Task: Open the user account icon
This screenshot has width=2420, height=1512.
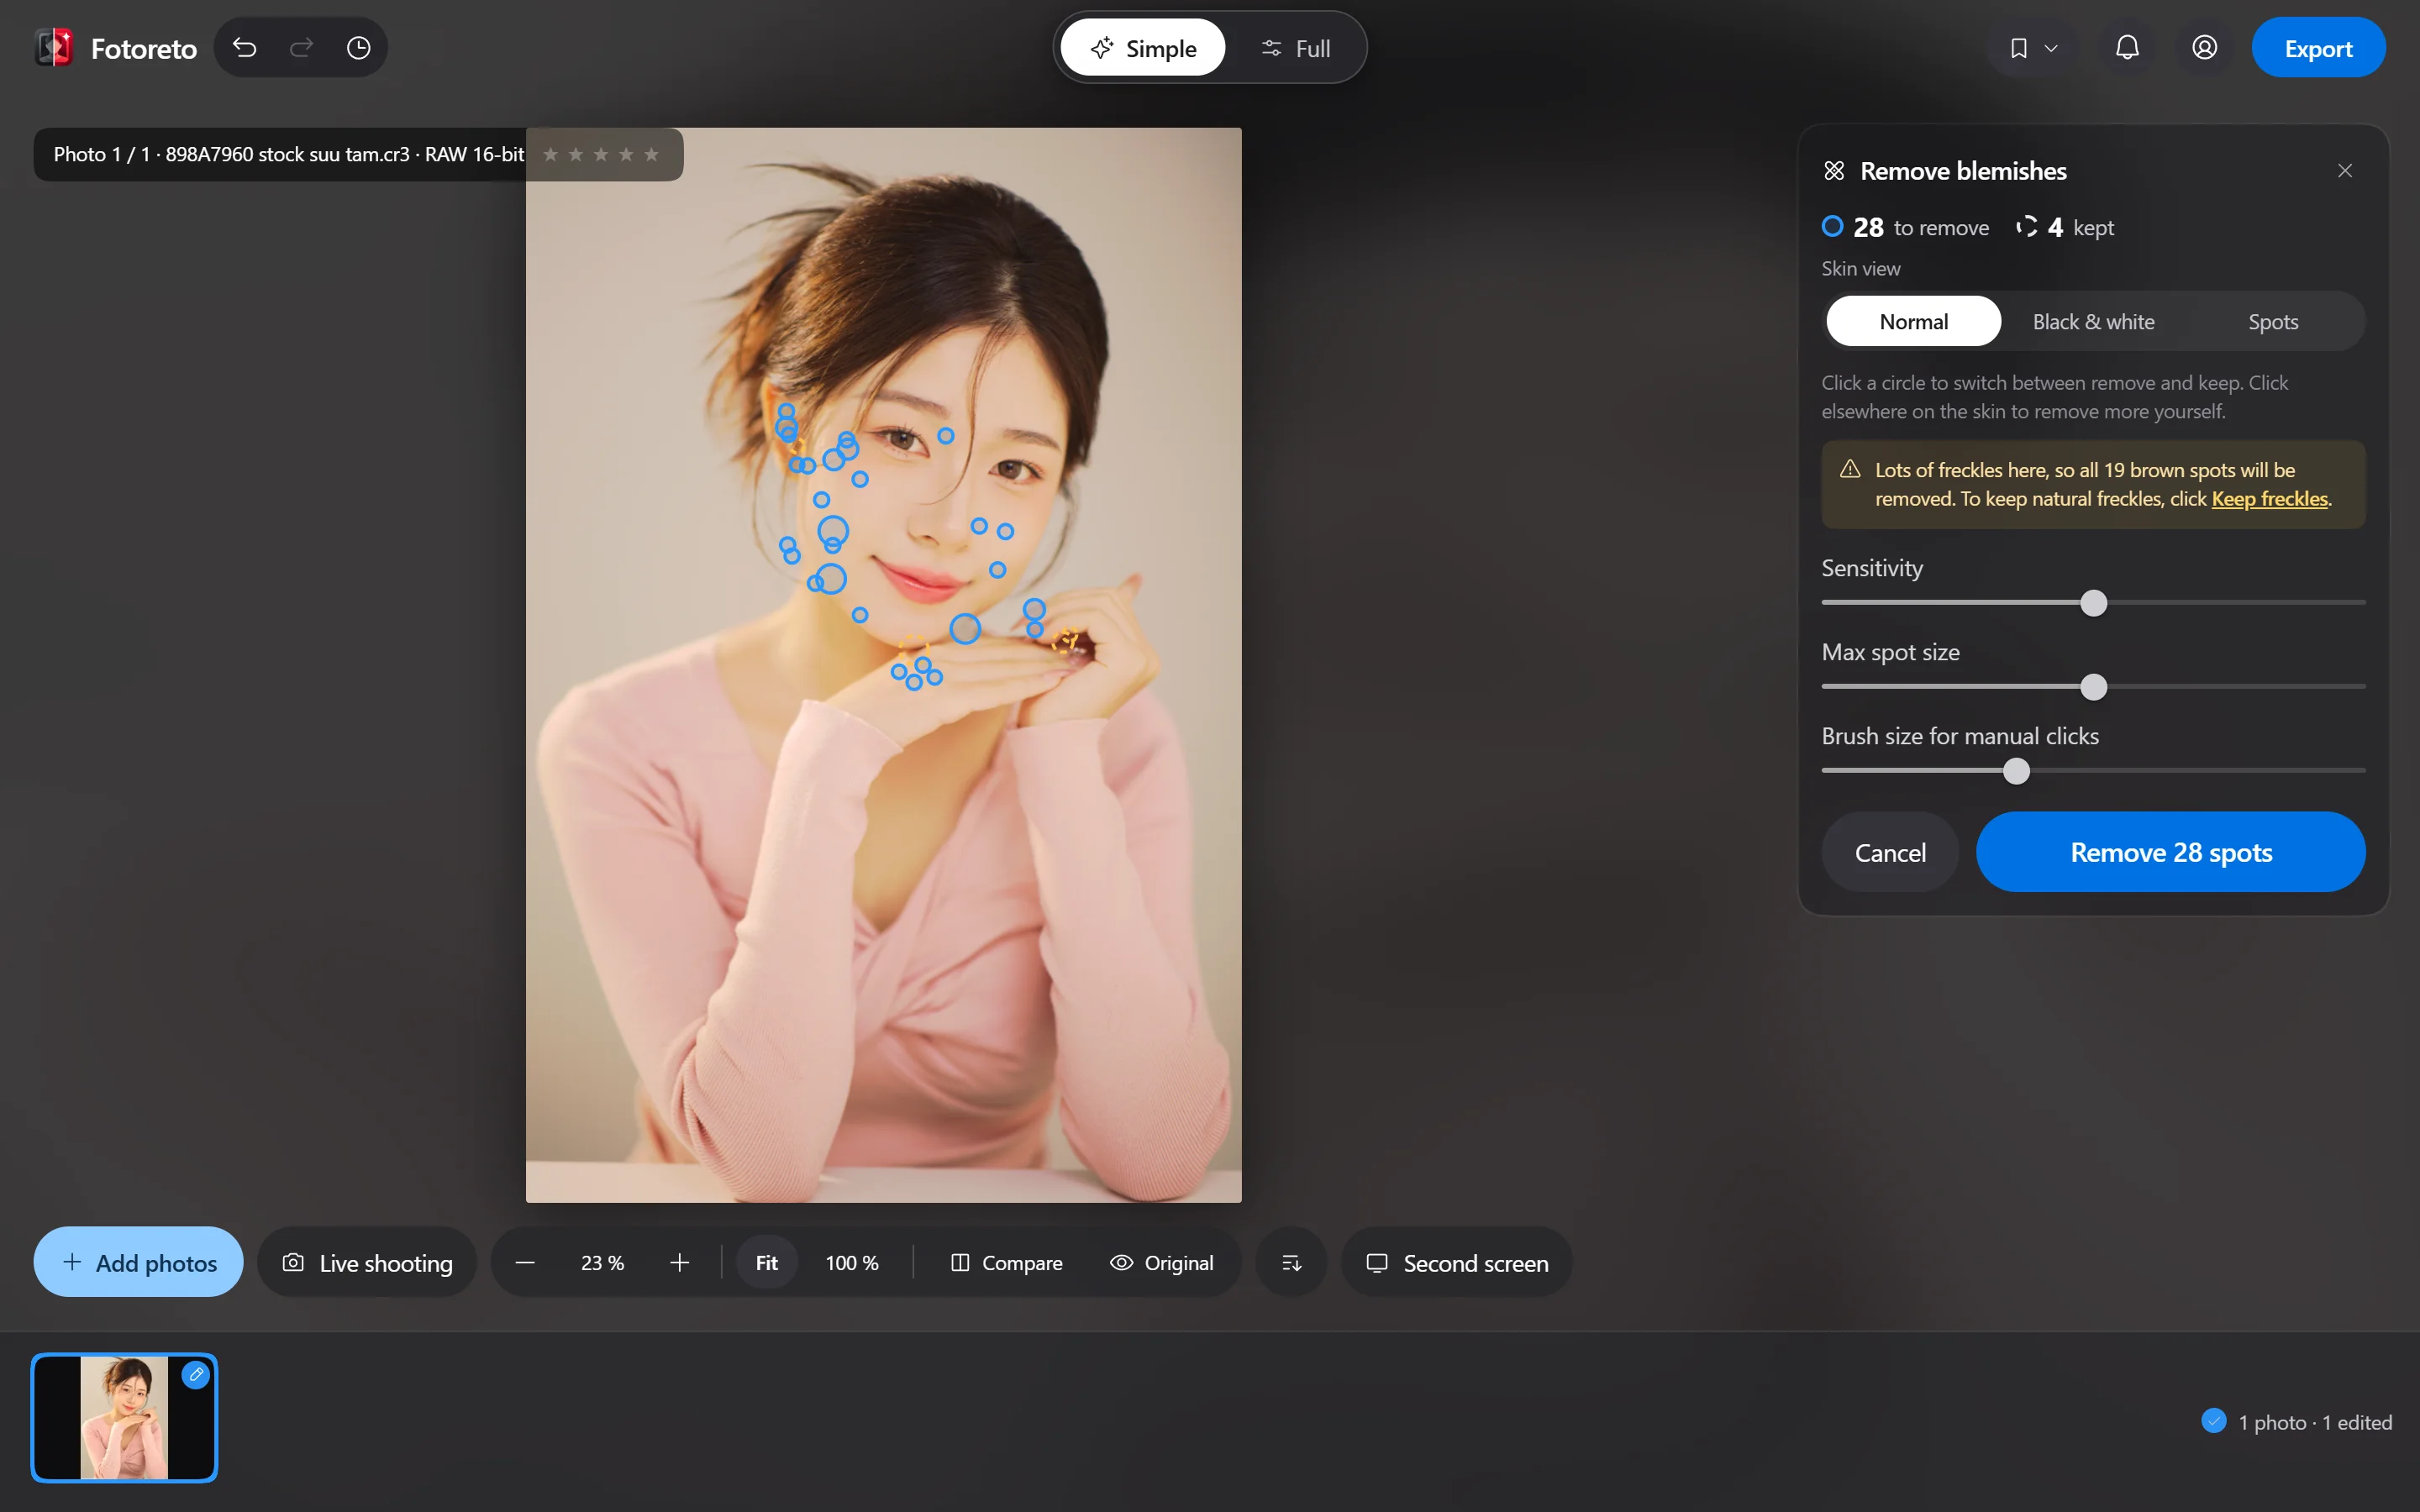Action: [x=2204, y=48]
